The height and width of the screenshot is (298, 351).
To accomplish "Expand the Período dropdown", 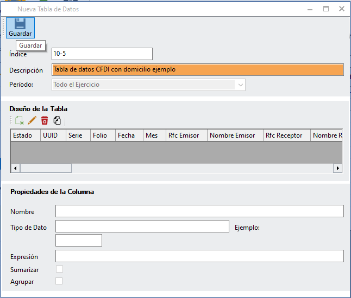I will click(x=240, y=85).
